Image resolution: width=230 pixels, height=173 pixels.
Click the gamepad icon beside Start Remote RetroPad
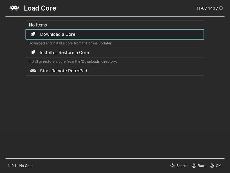click(x=33, y=71)
